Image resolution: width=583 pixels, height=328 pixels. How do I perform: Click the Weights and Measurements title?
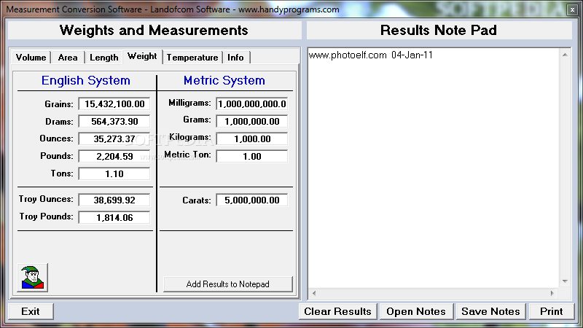[x=154, y=30]
